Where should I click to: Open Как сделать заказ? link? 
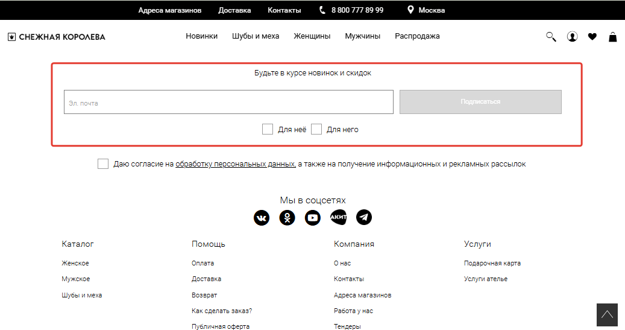click(222, 311)
